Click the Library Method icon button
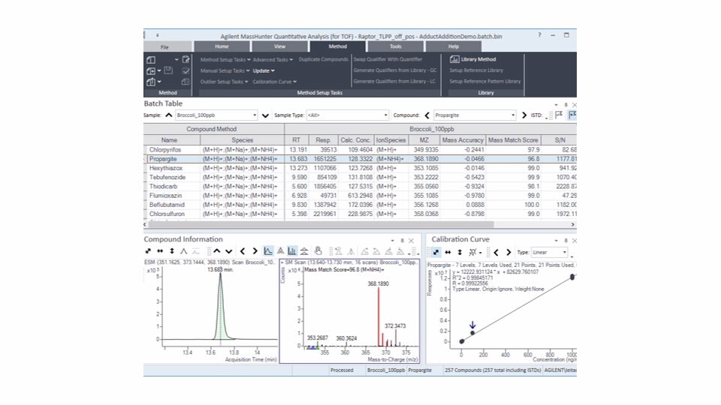Screen dimensions: 721x405 pyautogui.click(x=454, y=59)
